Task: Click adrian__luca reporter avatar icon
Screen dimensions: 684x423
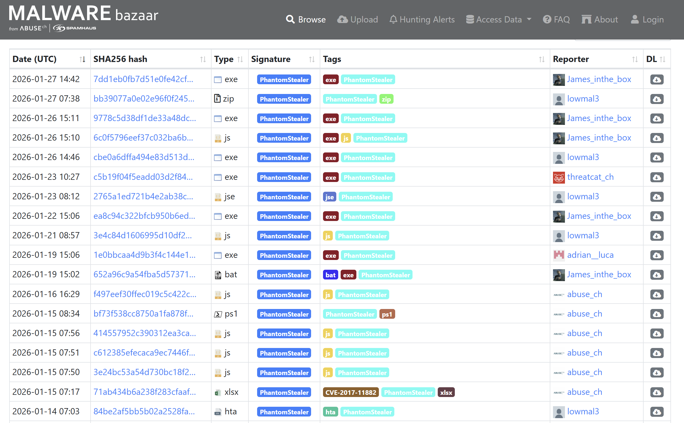Action: point(558,255)
